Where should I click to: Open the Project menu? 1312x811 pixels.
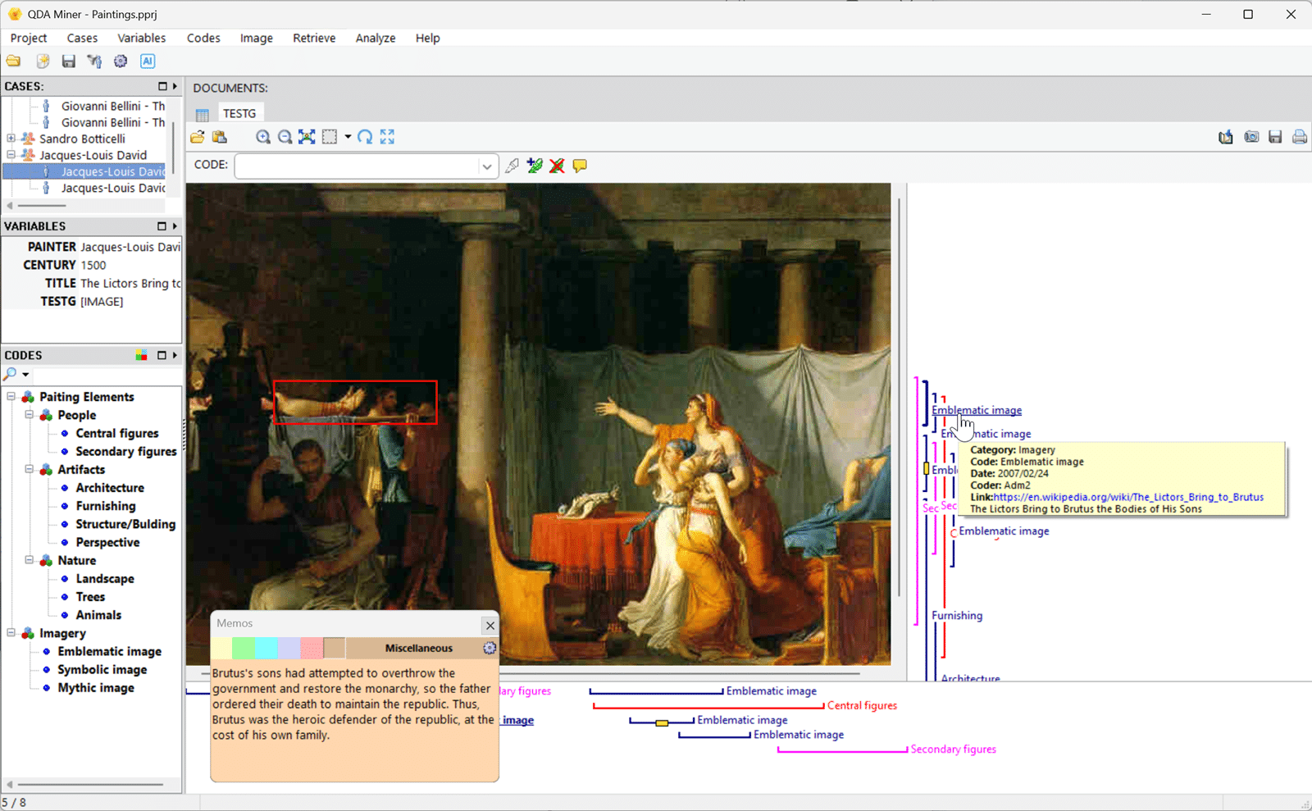29,39
